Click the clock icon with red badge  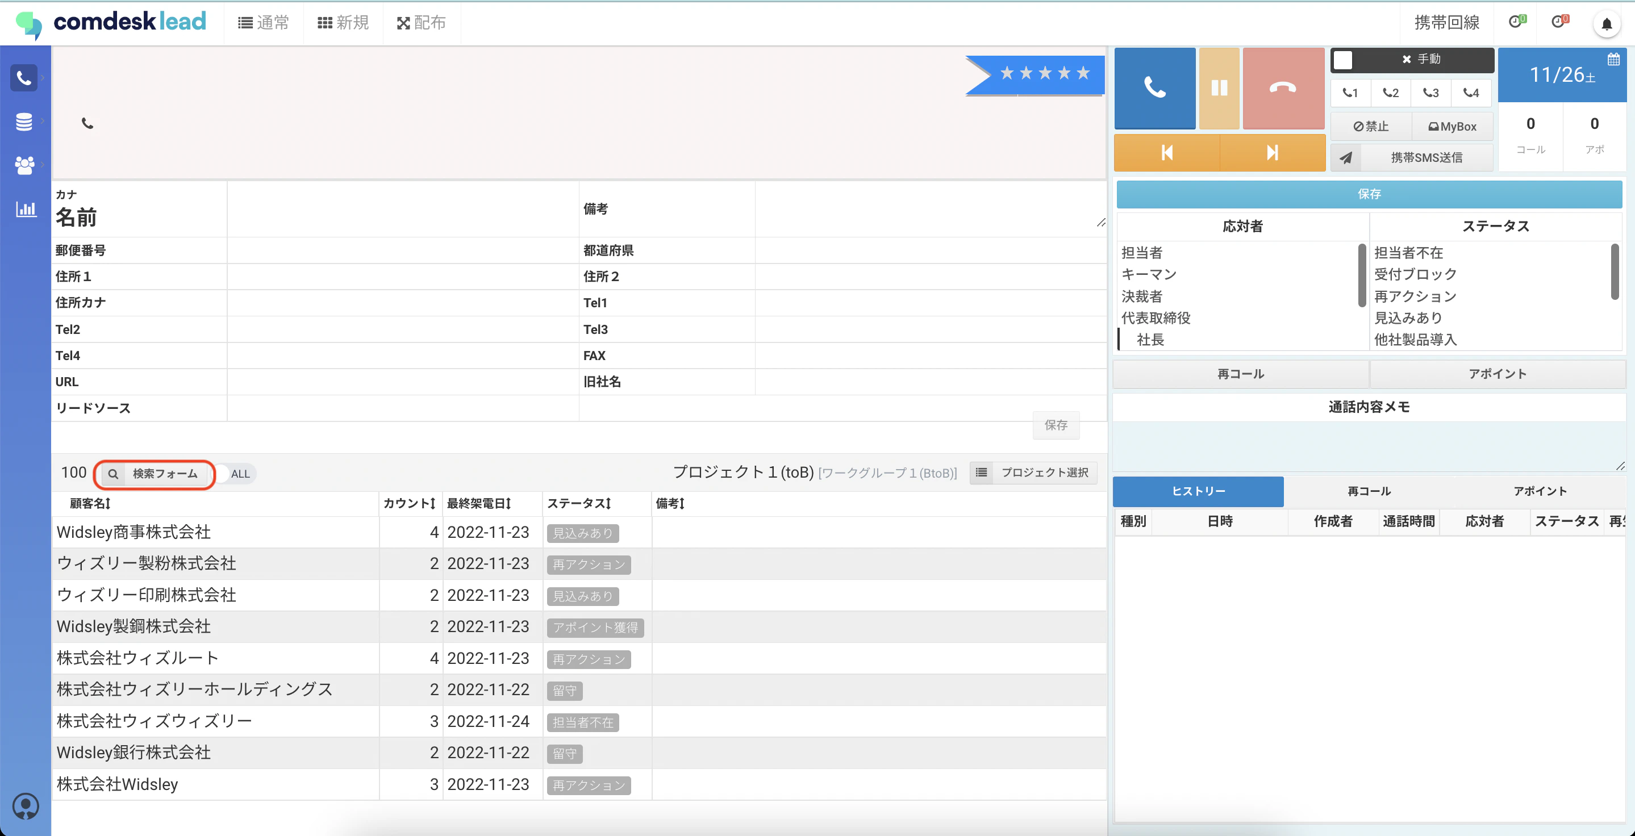point(1560,22)
